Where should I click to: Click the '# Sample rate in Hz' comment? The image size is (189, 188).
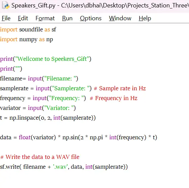coord(120,88)
